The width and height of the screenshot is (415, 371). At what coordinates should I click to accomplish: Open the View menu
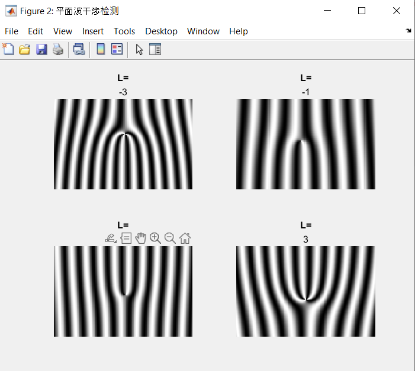click(63, 31)
